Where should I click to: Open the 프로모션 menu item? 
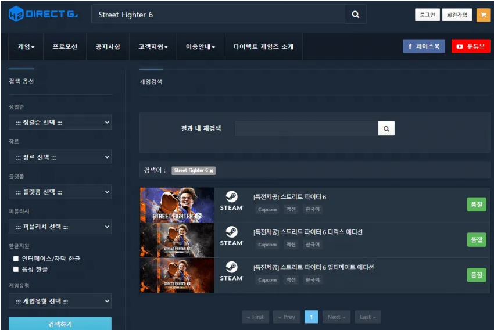pyautogui.click(x=65, y=46)
